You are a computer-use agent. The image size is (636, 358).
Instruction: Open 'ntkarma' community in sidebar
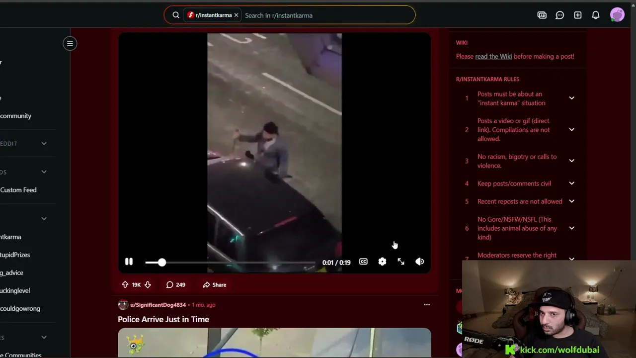(10, 237)
